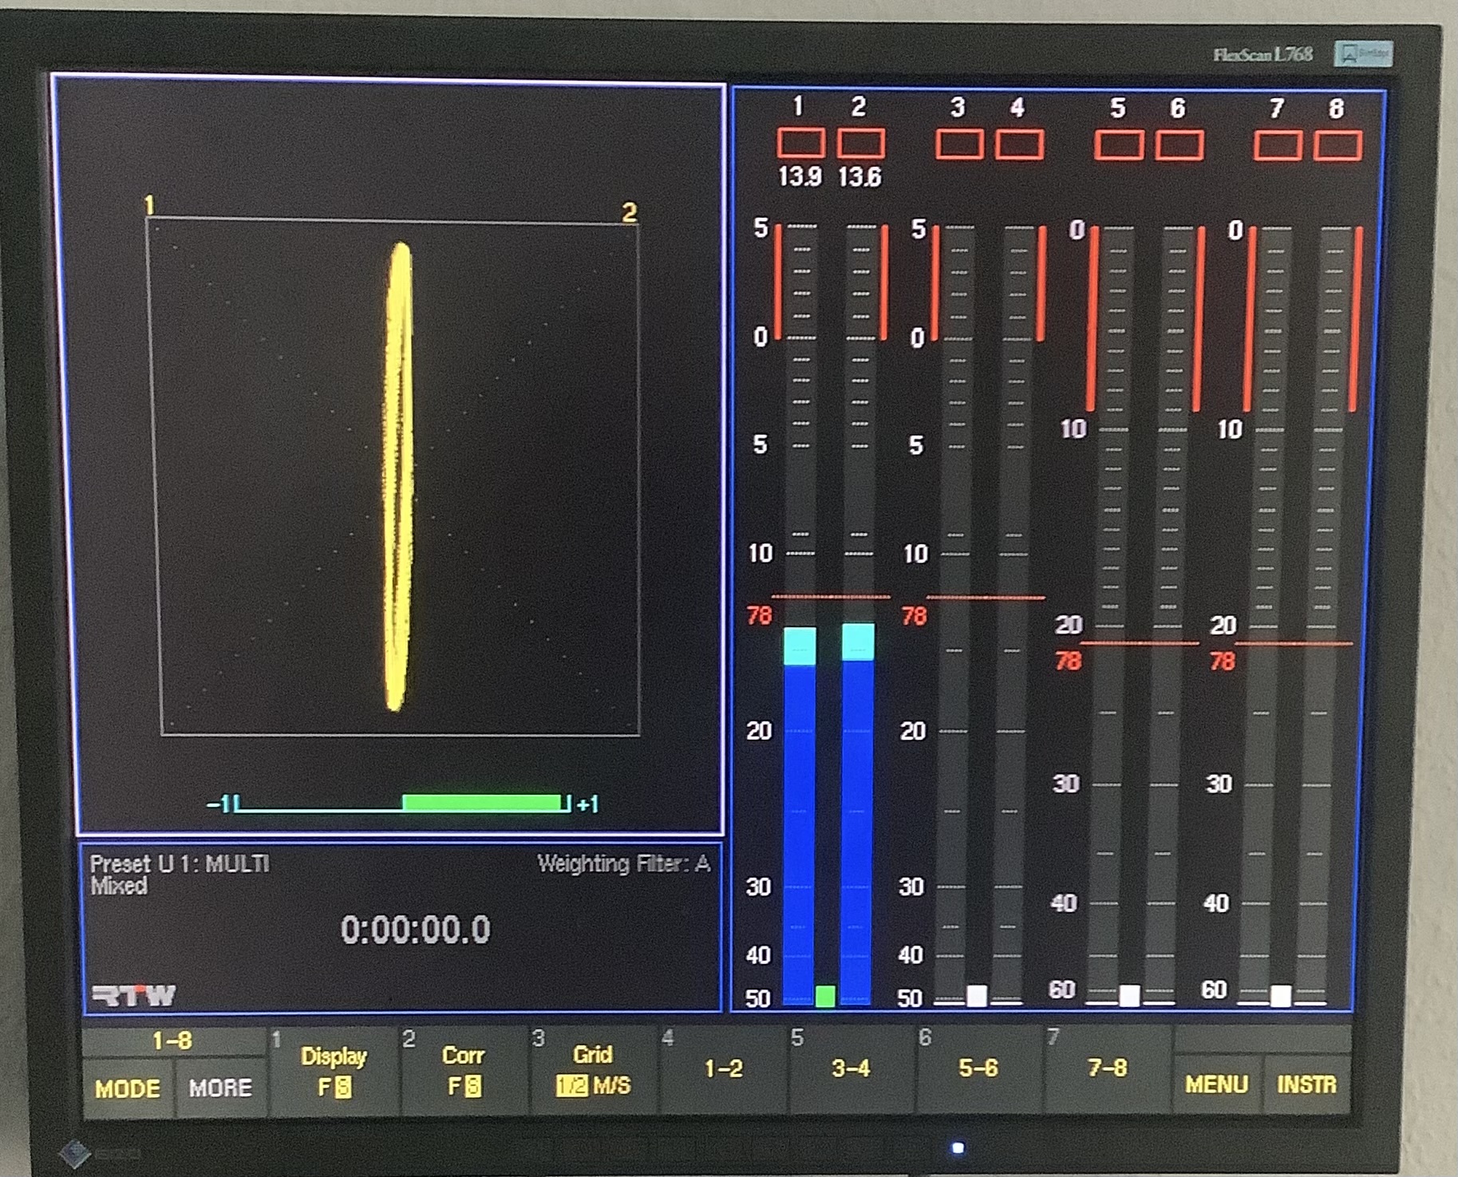Click the sticker next to FlexScan L768

1363,53
